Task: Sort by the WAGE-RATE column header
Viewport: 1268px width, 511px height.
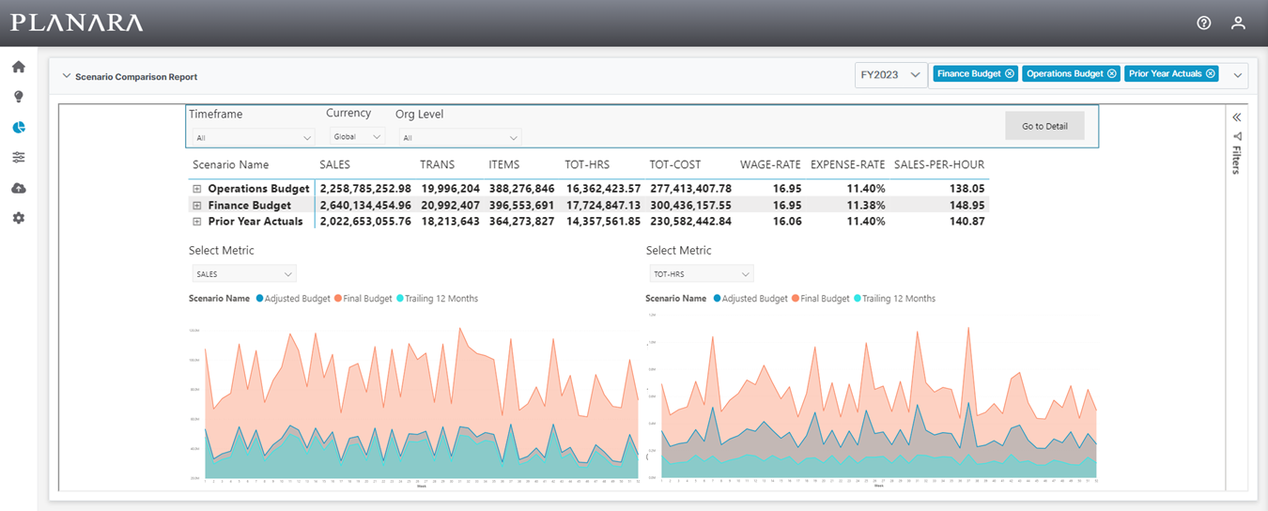Action: click(770, 164)
